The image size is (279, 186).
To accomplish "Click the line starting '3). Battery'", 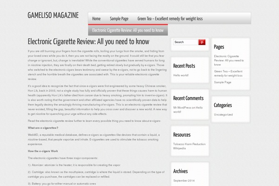I will 62,184.
